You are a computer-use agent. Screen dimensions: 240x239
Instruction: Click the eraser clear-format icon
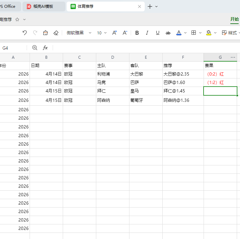tap(56, 33)
